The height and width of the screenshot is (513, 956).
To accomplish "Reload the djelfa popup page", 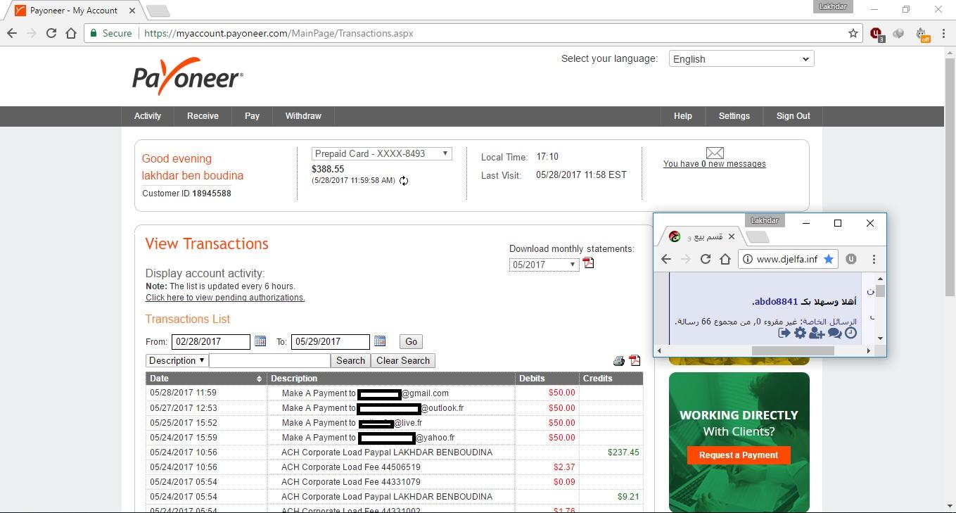I will point(706,259).
